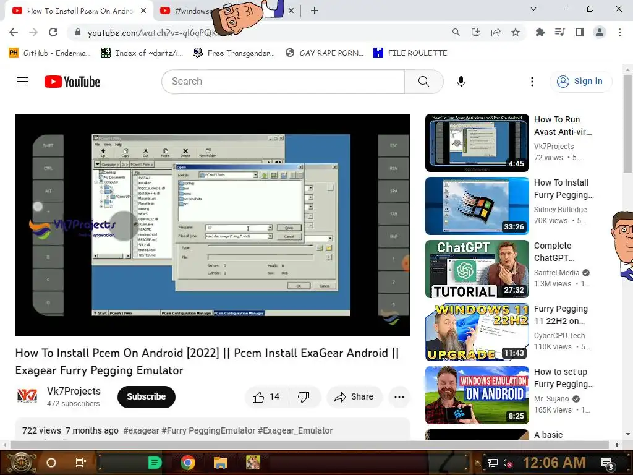This screenshot has width=633, height=475.
Task: Open the CyberCPU Tech channel name
Action: coord(559,336)
